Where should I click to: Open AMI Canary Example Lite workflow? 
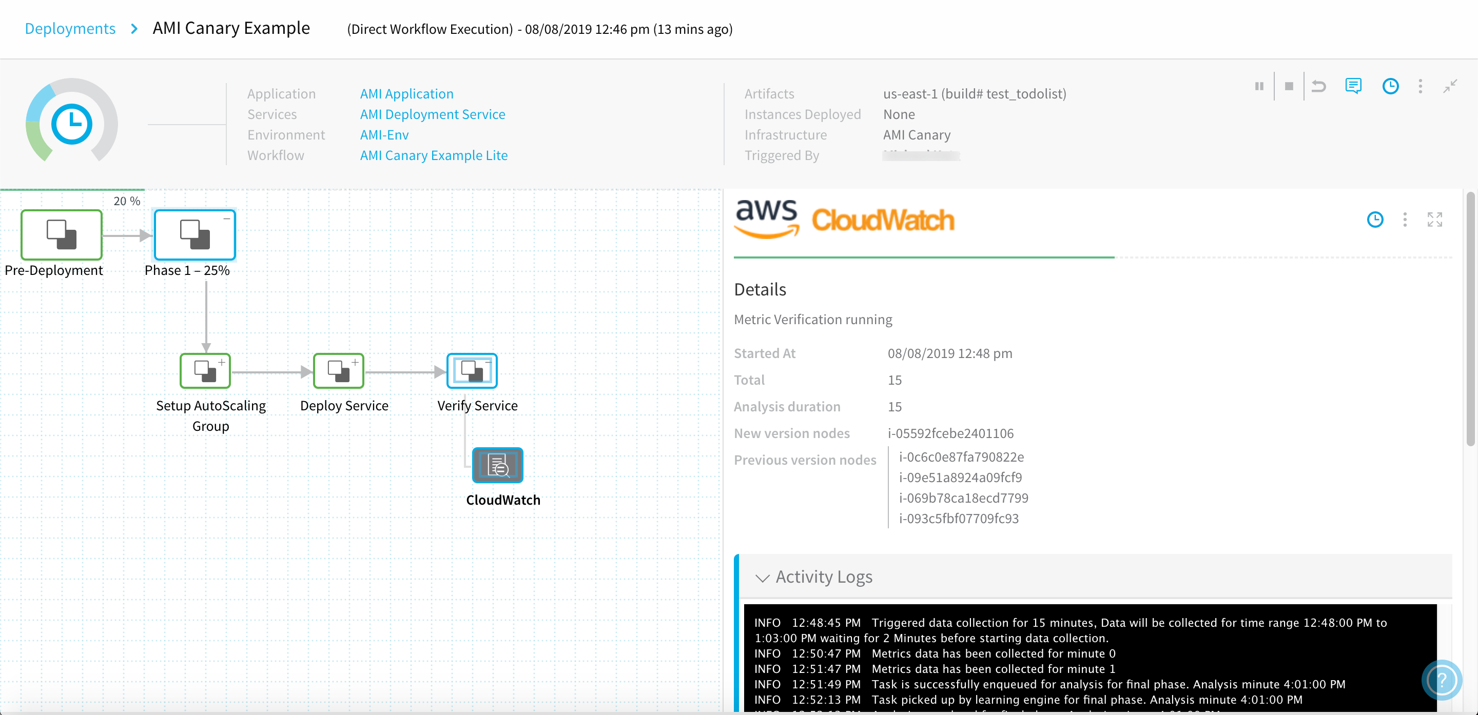coord(434,155)
